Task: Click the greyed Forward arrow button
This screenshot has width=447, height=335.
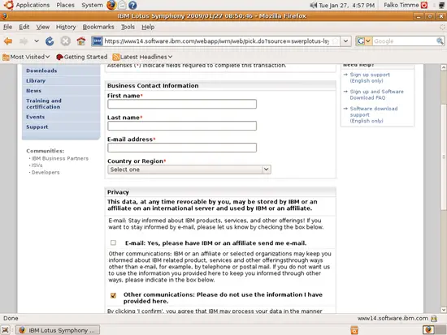Action: coord(24,41)
